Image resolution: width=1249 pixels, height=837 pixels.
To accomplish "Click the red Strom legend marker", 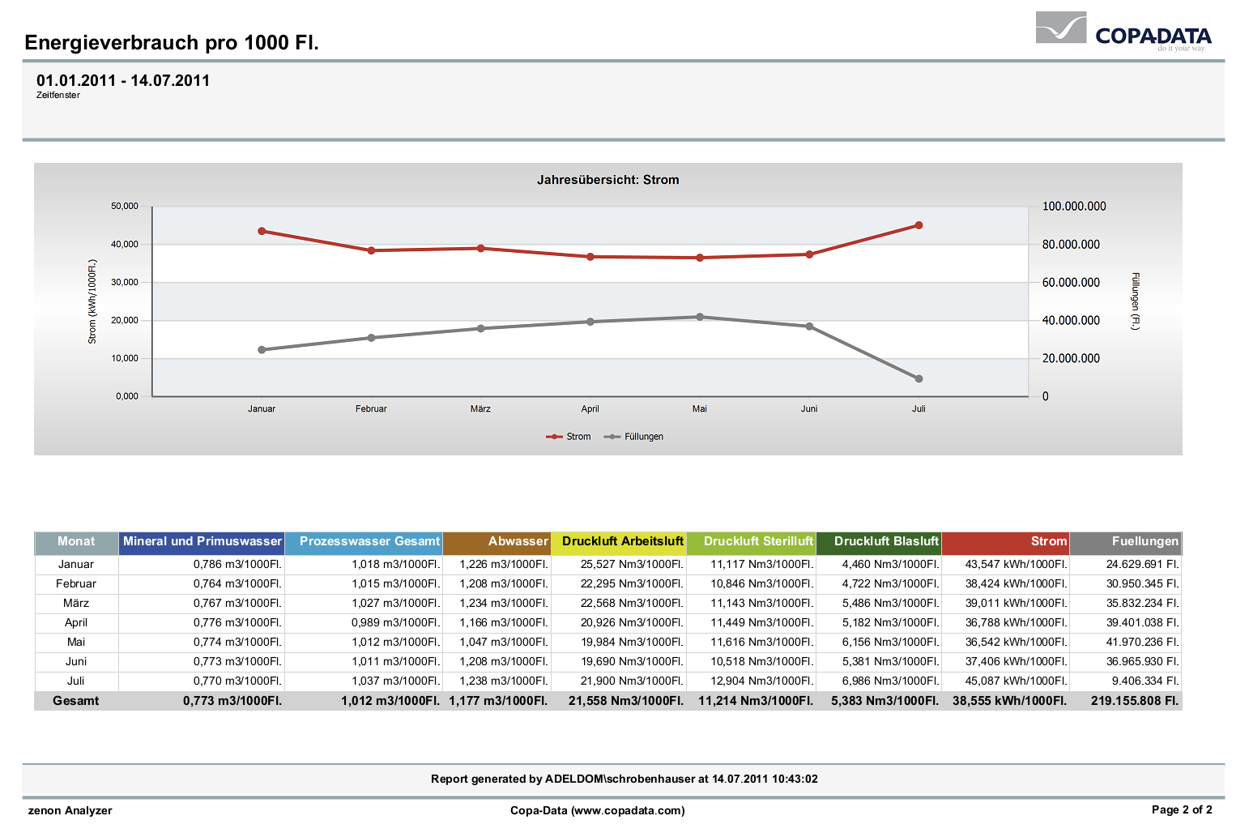I will 554,437.
